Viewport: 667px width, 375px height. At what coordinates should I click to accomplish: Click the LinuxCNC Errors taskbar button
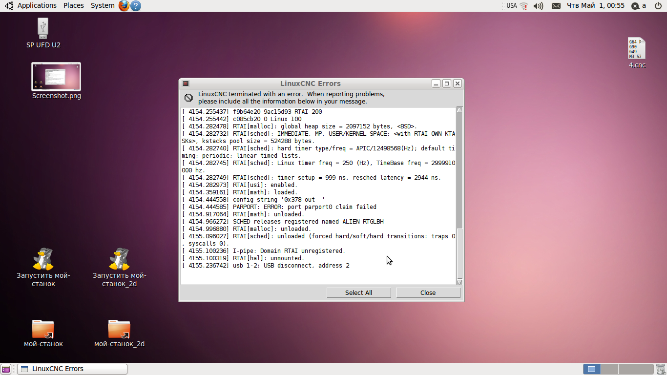[x=72, y=369]
